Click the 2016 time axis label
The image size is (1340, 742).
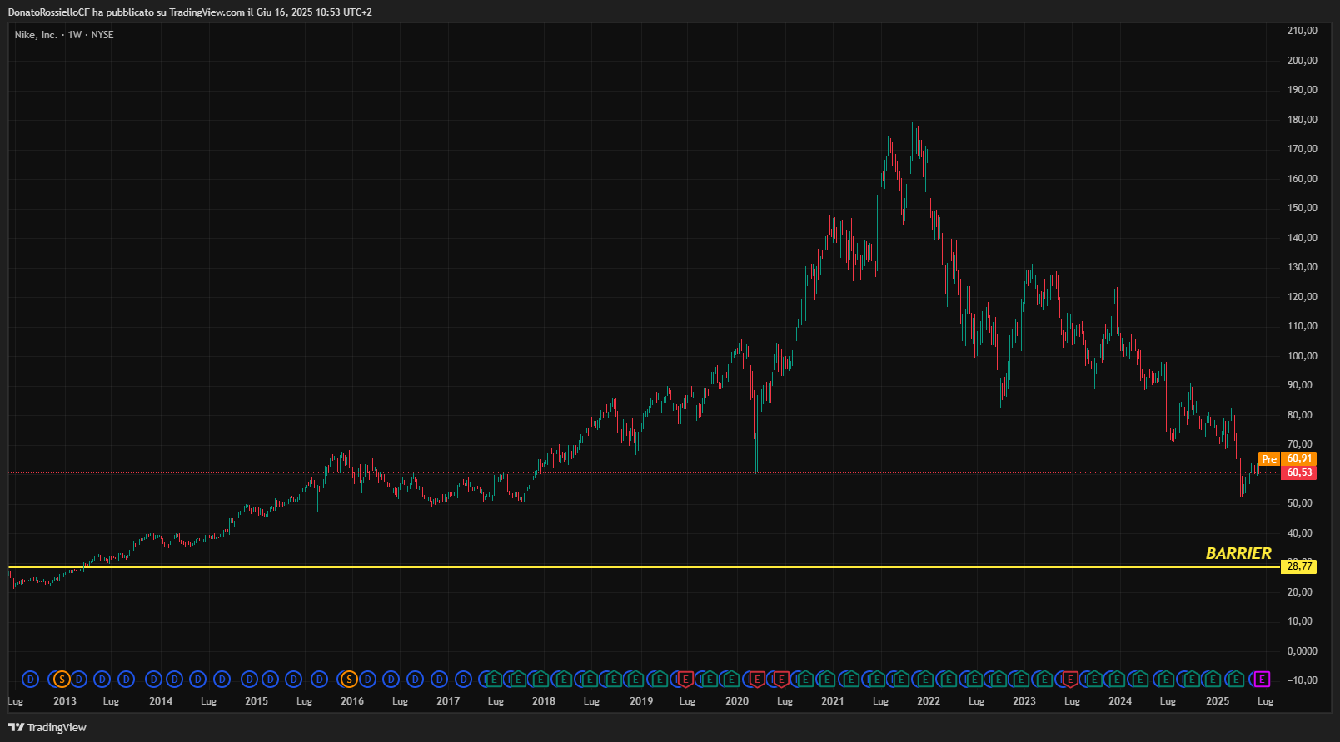tap(352, 701)
